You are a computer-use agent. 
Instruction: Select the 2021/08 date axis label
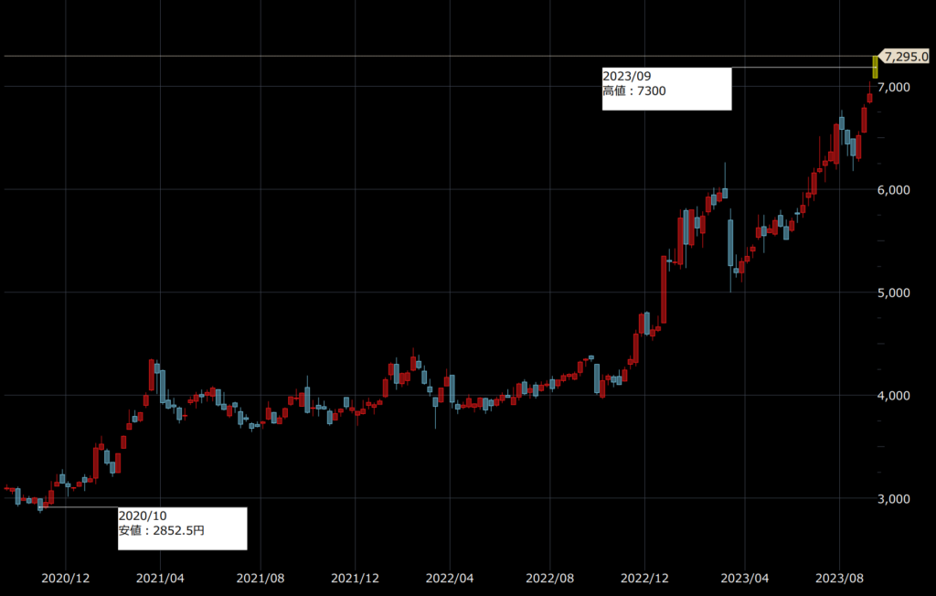(261, 578)
